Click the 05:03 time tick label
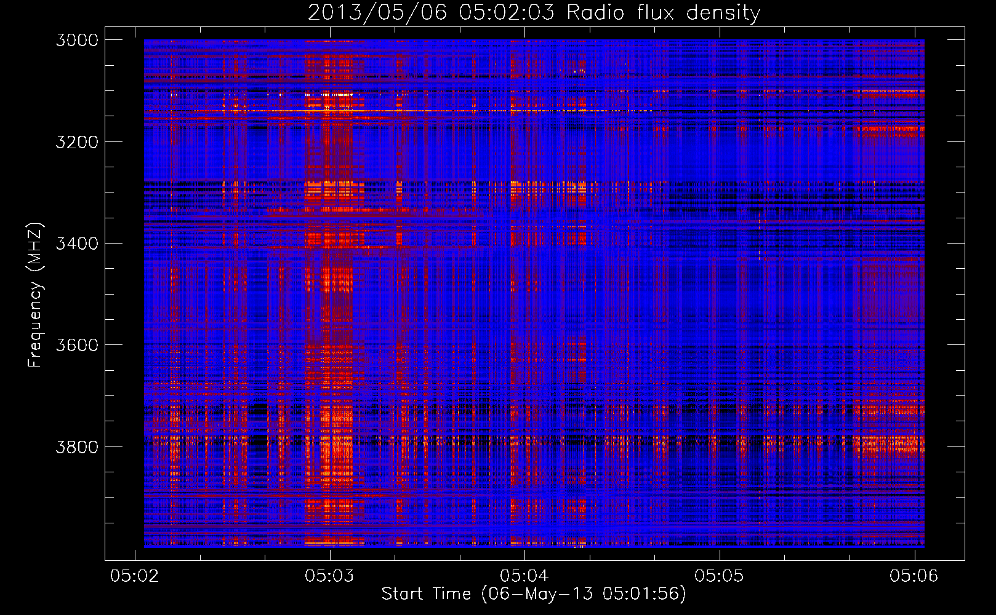The width and height of the screenshot is (996, 615). coord(330,576)
